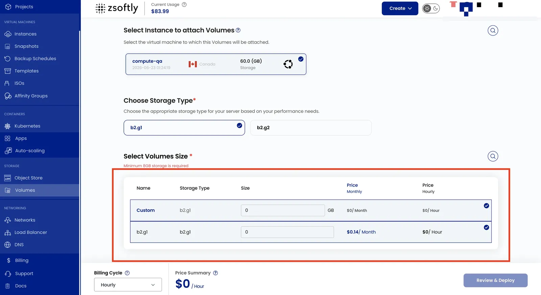Image resolution: width=541 pixels, height=295 pixels.
Task: Click the zsoftly logo
Action: 117,8
